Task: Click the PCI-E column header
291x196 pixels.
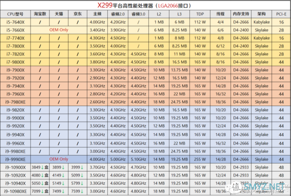Action: click(281, 14)
